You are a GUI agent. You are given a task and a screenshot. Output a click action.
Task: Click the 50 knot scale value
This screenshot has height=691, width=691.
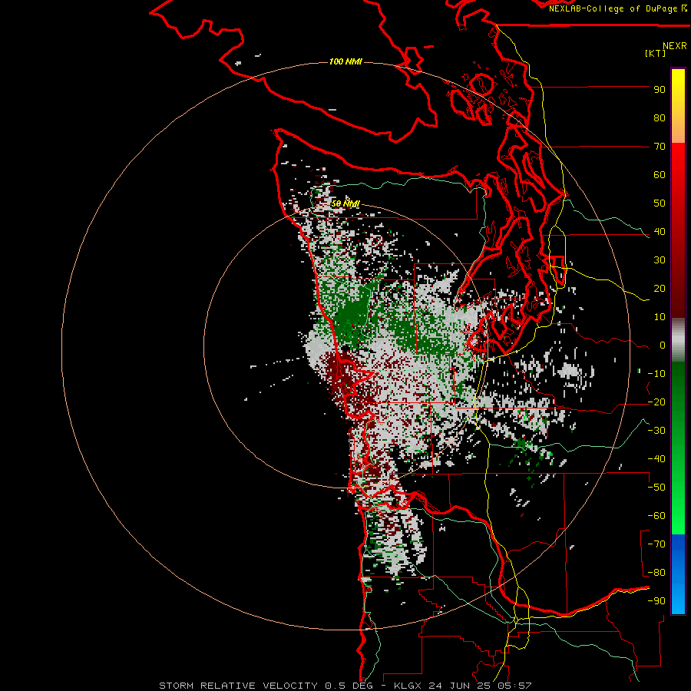point(660,203)
